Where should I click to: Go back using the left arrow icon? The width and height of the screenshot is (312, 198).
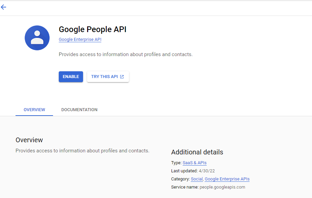4,7
